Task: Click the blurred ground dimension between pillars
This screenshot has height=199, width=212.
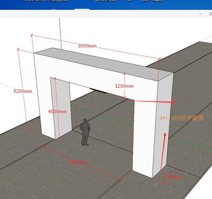Action: 78,162
